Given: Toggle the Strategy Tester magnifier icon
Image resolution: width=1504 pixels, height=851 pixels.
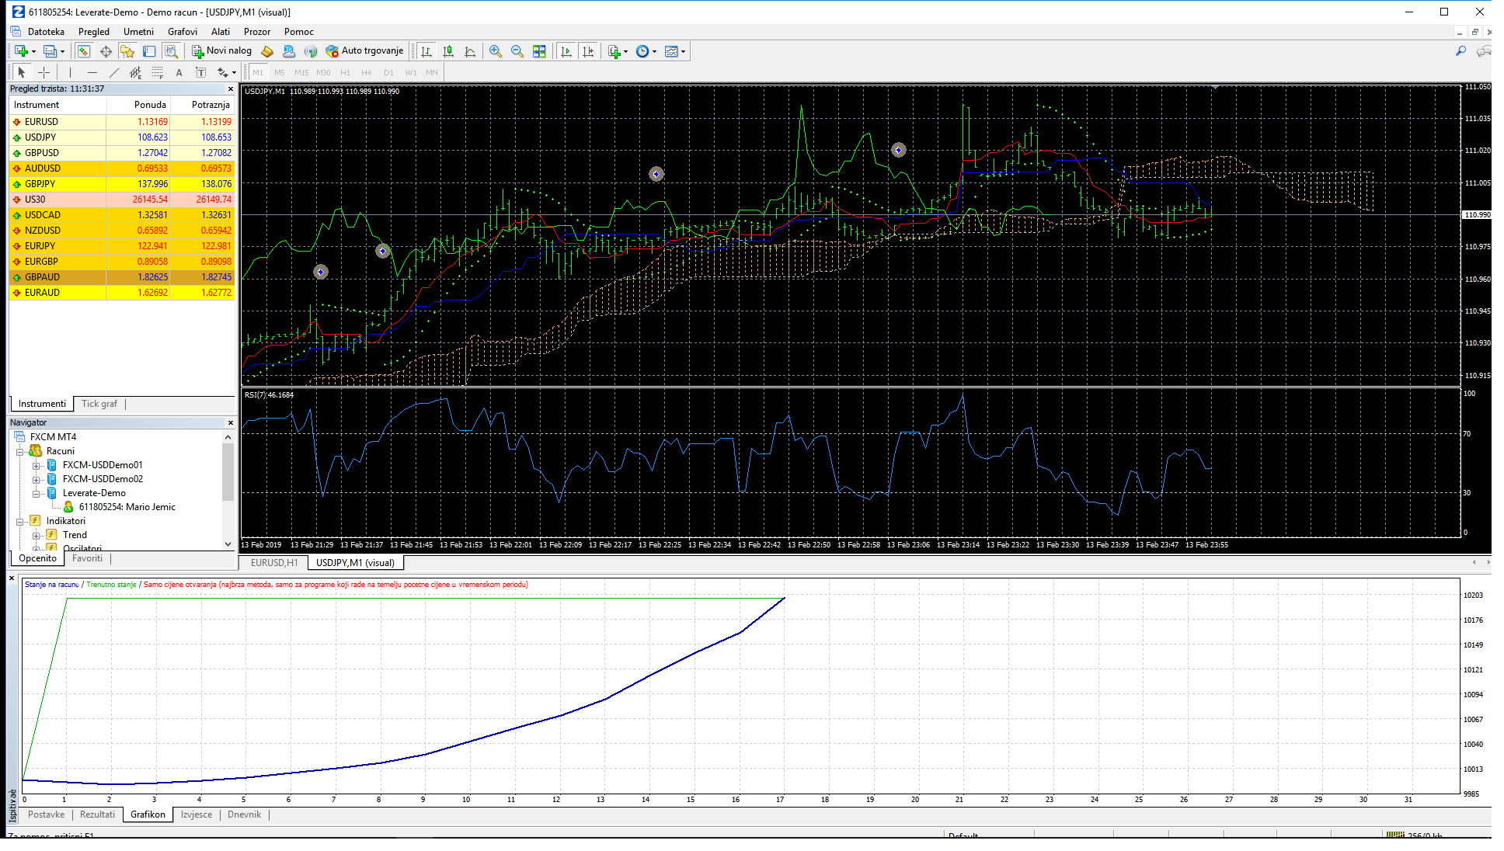Looking at the screenshot, I should (172, 51).
